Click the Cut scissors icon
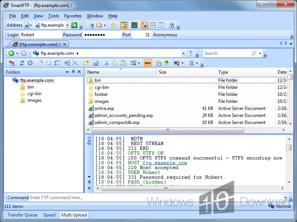The width and height of the screenshot is (297, 222). pos(107,63)
